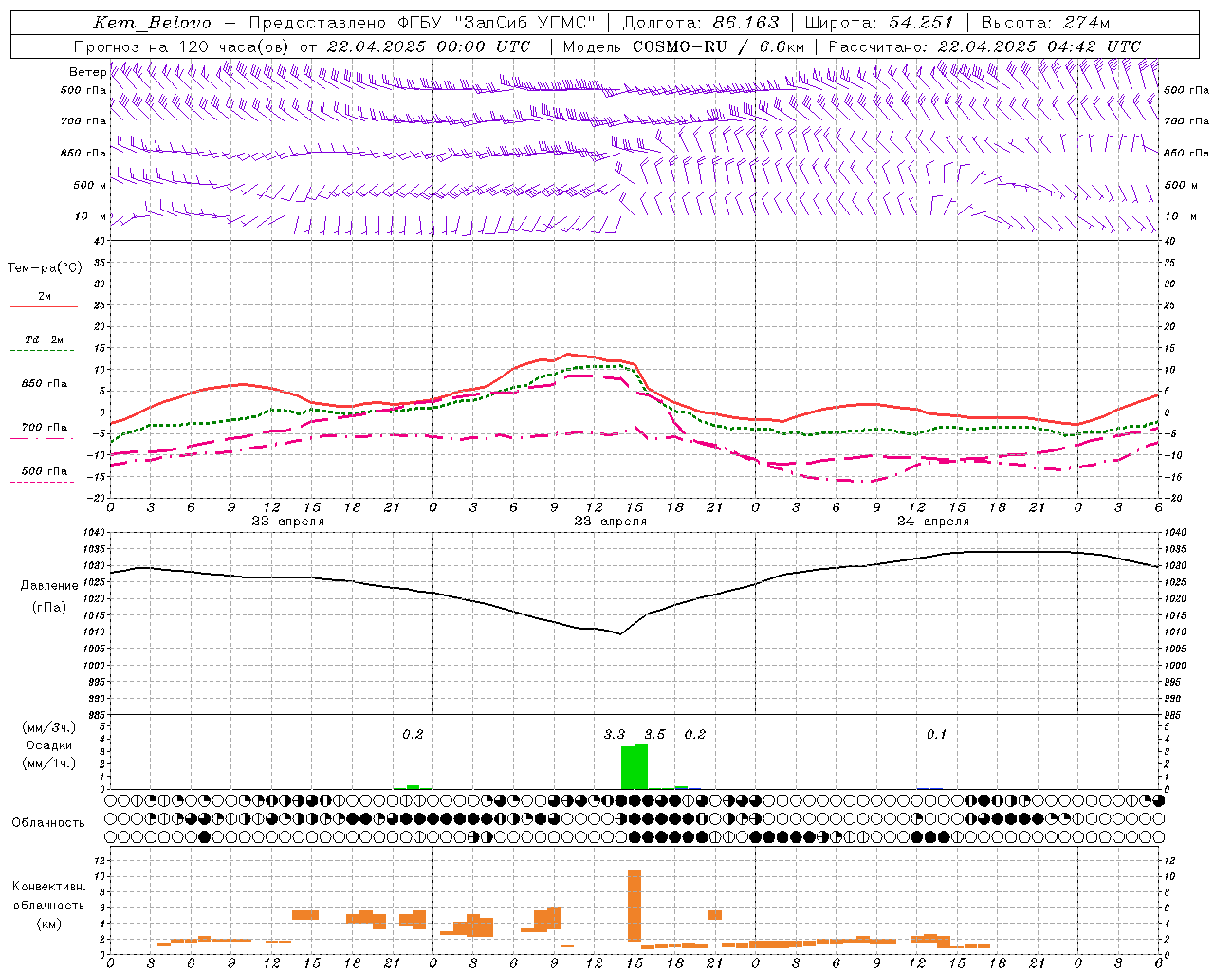The width and height of the screenshot is (1214, 971).
Task: Select the model label COSMO-RU / 6.6км
Action: point(719,46)
